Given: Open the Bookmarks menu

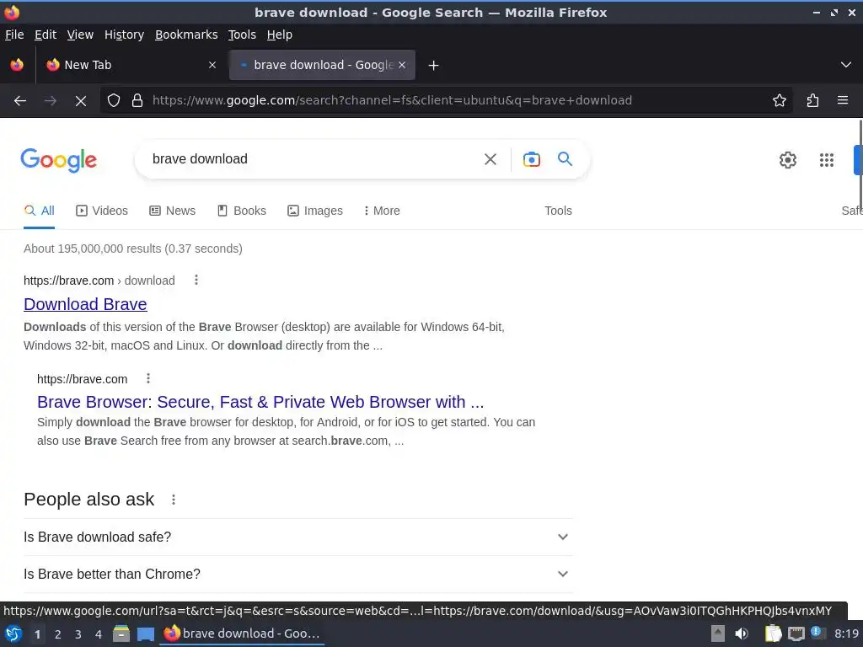Looking at the screenshot, I should [x=186, y=35].
